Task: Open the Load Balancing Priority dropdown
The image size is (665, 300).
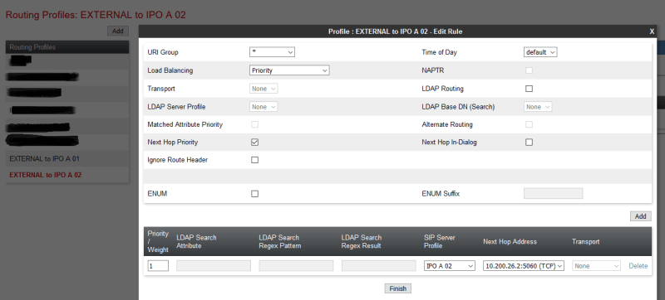Action: tap(289, 70)
